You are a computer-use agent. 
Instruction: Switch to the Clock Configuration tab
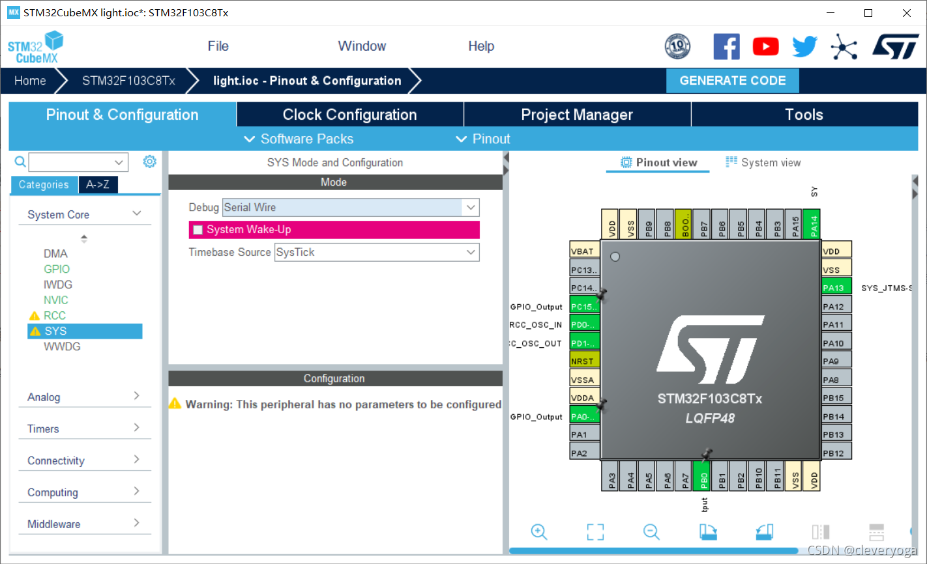(350, 115)
